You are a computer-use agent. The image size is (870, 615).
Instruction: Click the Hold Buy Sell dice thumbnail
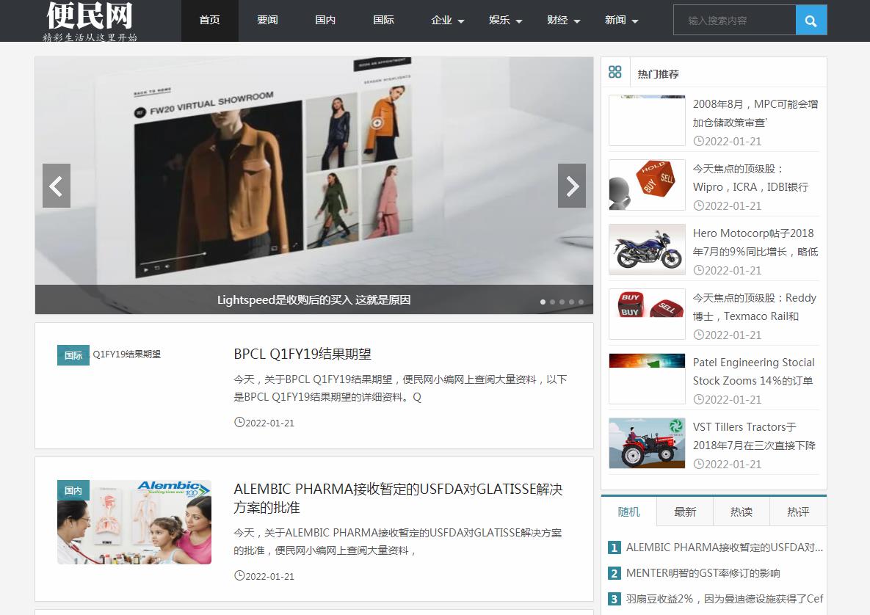click(647, 185)
